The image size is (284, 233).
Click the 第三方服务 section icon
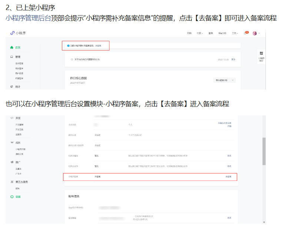click(12, 182)
